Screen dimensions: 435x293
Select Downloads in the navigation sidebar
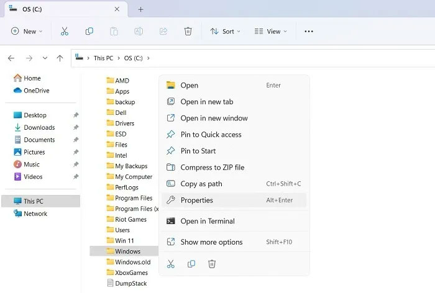click(x=39, y=127)
